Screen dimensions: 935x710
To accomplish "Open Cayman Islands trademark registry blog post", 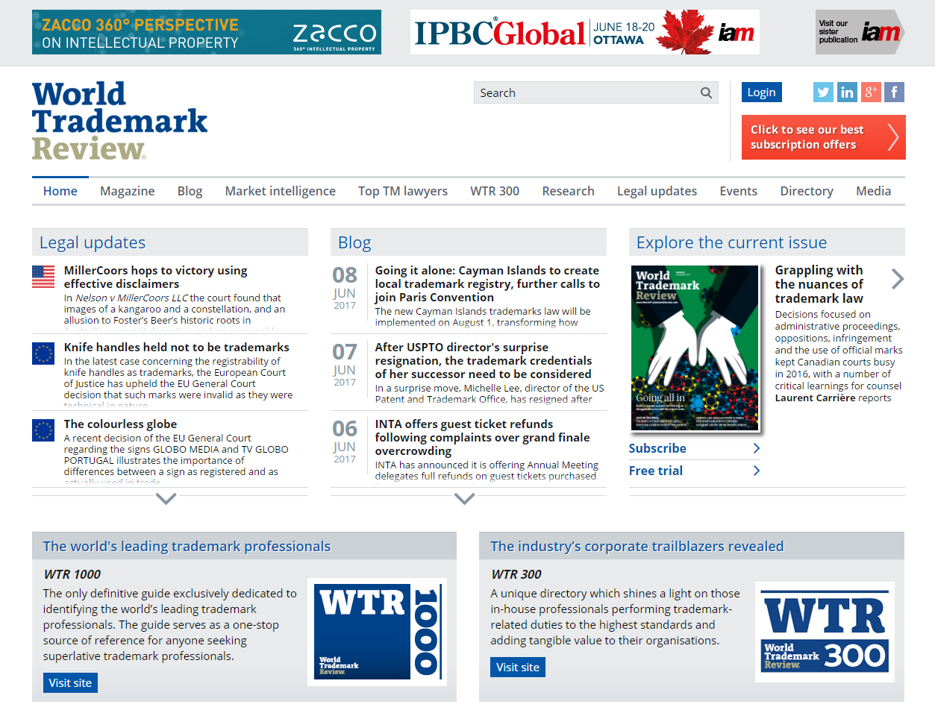I will [x=487, y=284].
